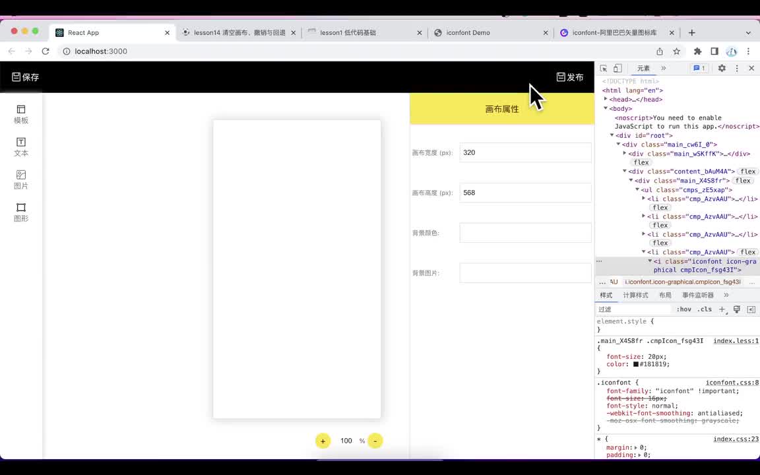Toggle DevTools device toolbar icon

pos(617,69)
